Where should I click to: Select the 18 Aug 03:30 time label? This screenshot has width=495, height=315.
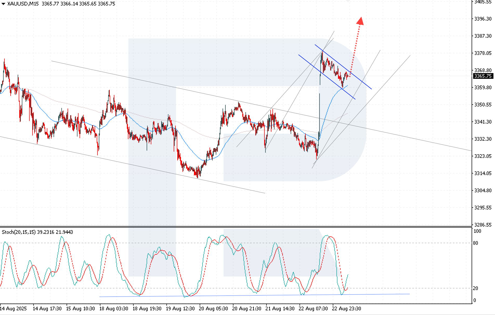point(114,308)
